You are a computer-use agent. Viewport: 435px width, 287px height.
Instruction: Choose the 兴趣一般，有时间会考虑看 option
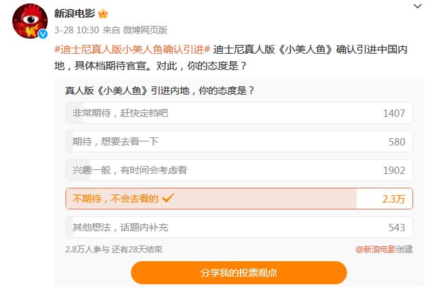[239, 170]
